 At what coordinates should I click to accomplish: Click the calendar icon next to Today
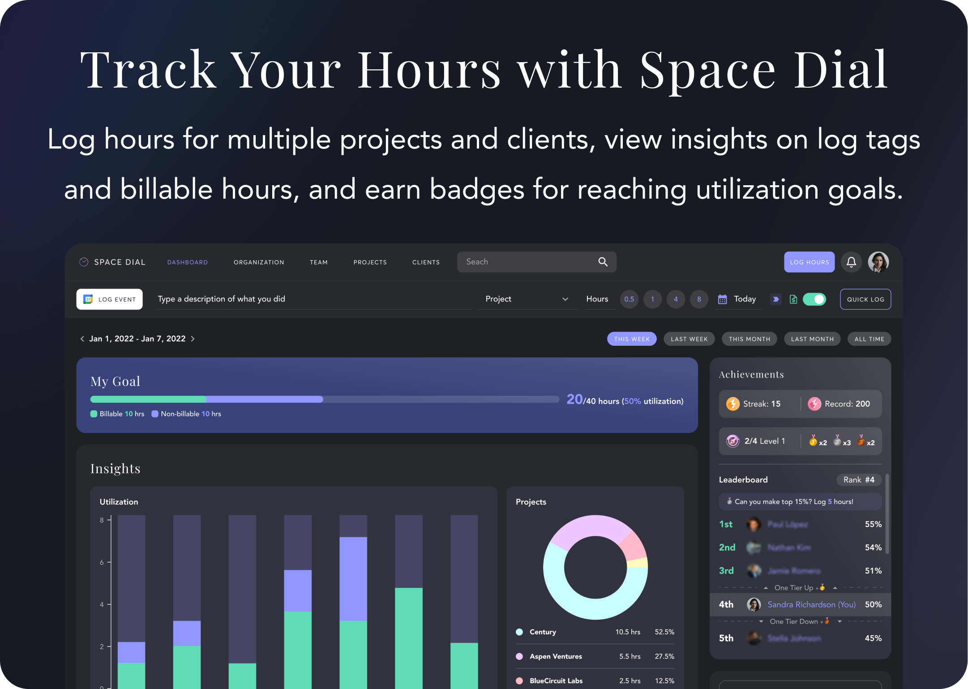[722, 299]
